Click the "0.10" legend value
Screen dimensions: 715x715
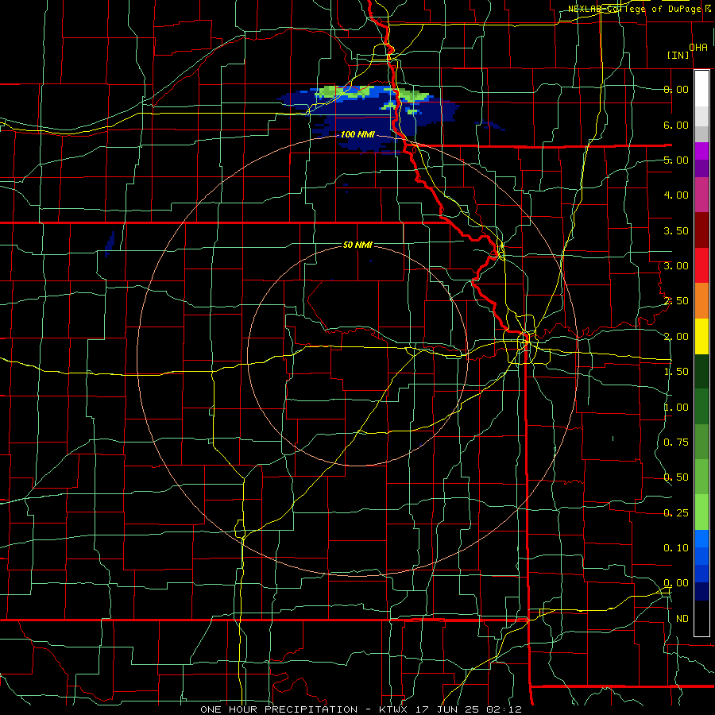click(x=676, y=548)
